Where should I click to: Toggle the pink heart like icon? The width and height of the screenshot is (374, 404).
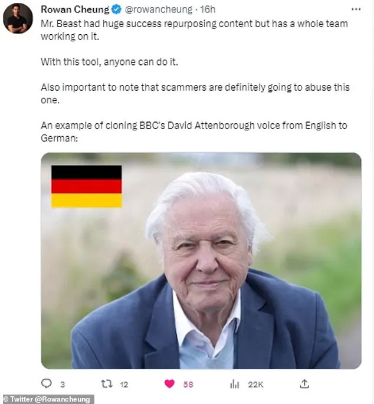click(x=169, y=384)
